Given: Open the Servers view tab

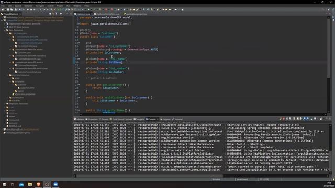Looking at the screenshot, I should pyautogui.click(x=104, y=119).
